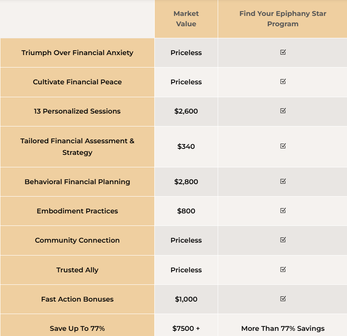Viewport: 347px width, 336px height.
Task: Click the Find Your Epiphany Star Program header
Action: coord(283,19)
